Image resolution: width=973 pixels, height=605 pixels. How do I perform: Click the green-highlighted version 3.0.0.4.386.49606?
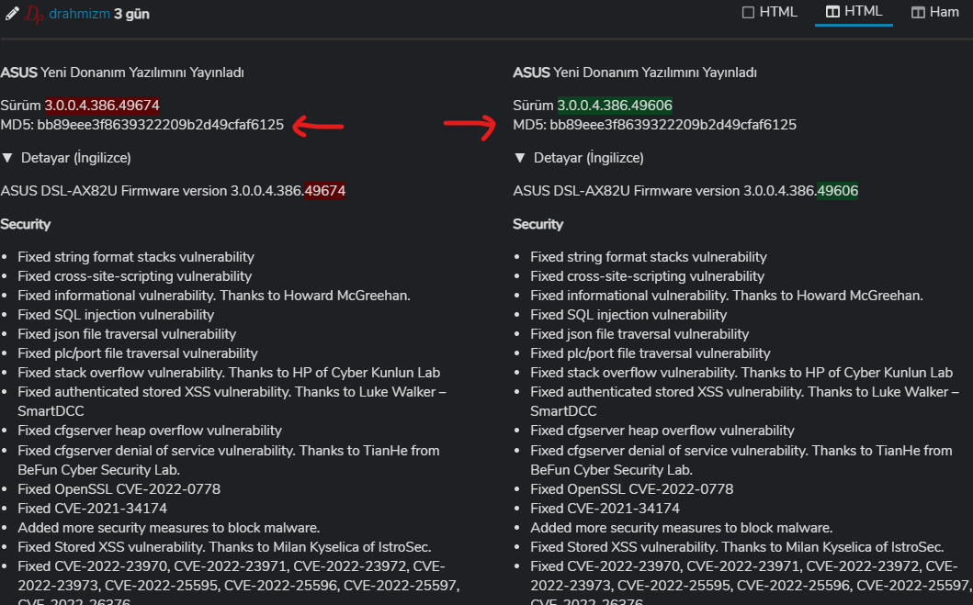click(615, 106)
